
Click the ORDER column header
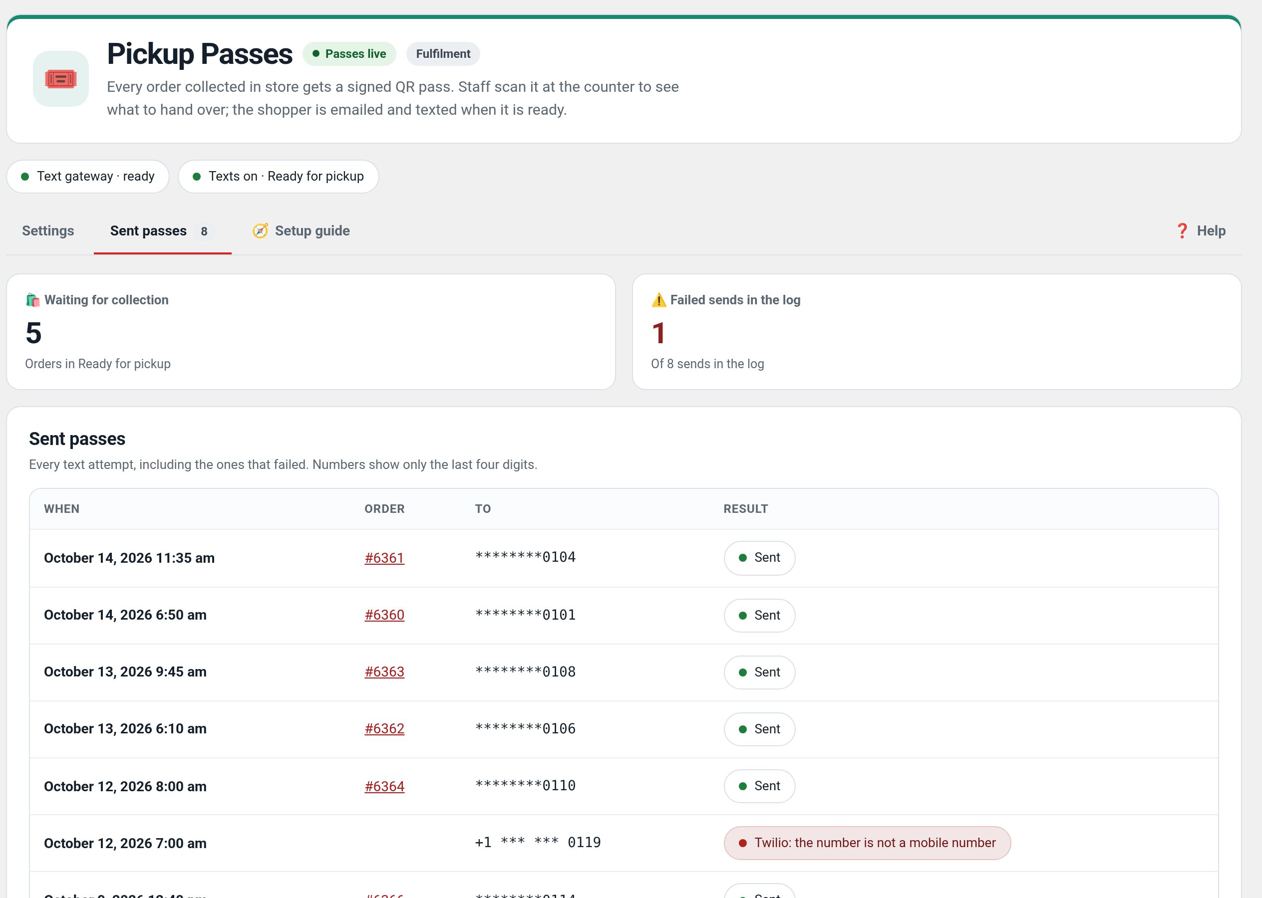pos(384,509)
